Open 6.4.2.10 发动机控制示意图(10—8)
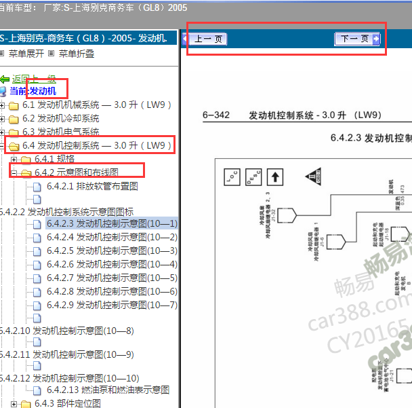Screen dimensions: 412x408 pos(66,331)
